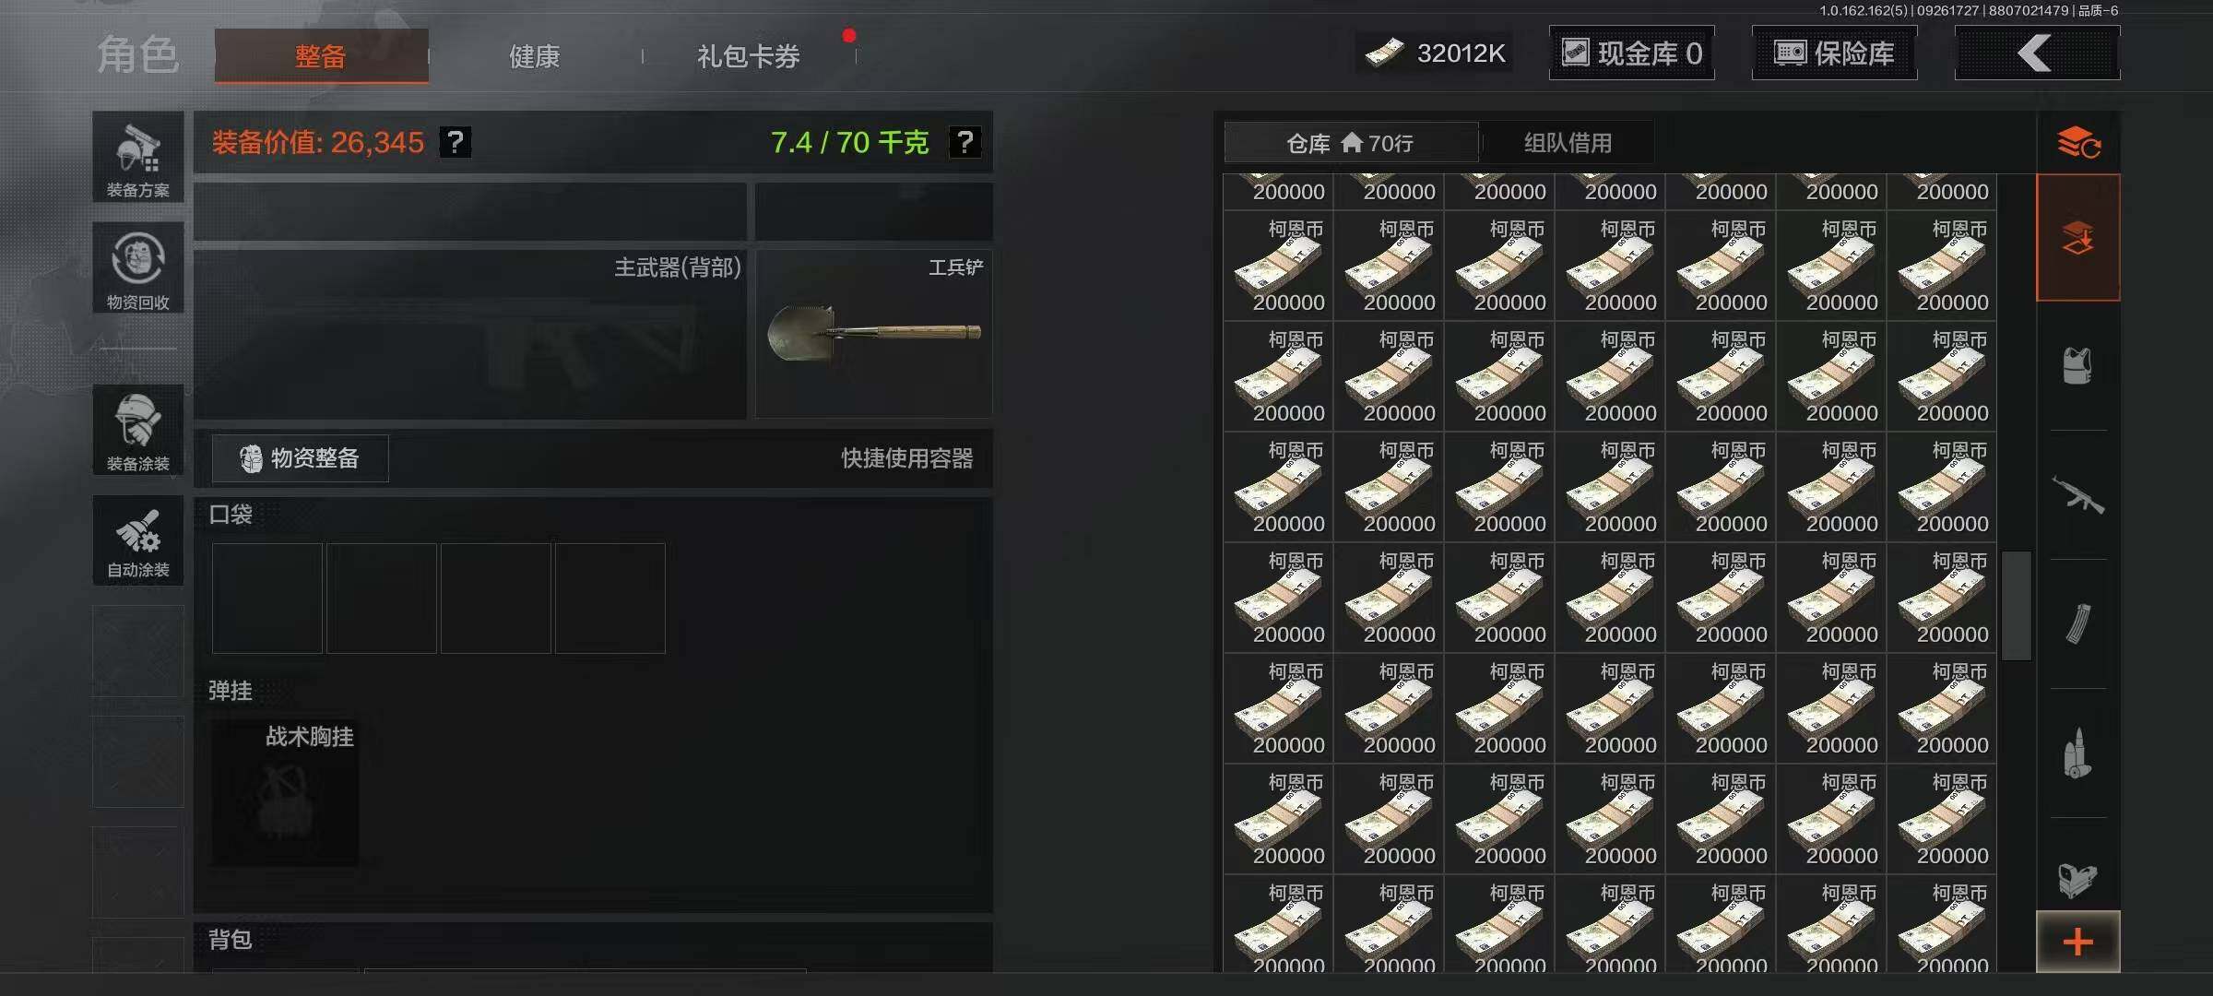Filter warehouse by body armor vest icon
The height and width of the screenshot is (996, 2213).
(x=2077, y=365)
